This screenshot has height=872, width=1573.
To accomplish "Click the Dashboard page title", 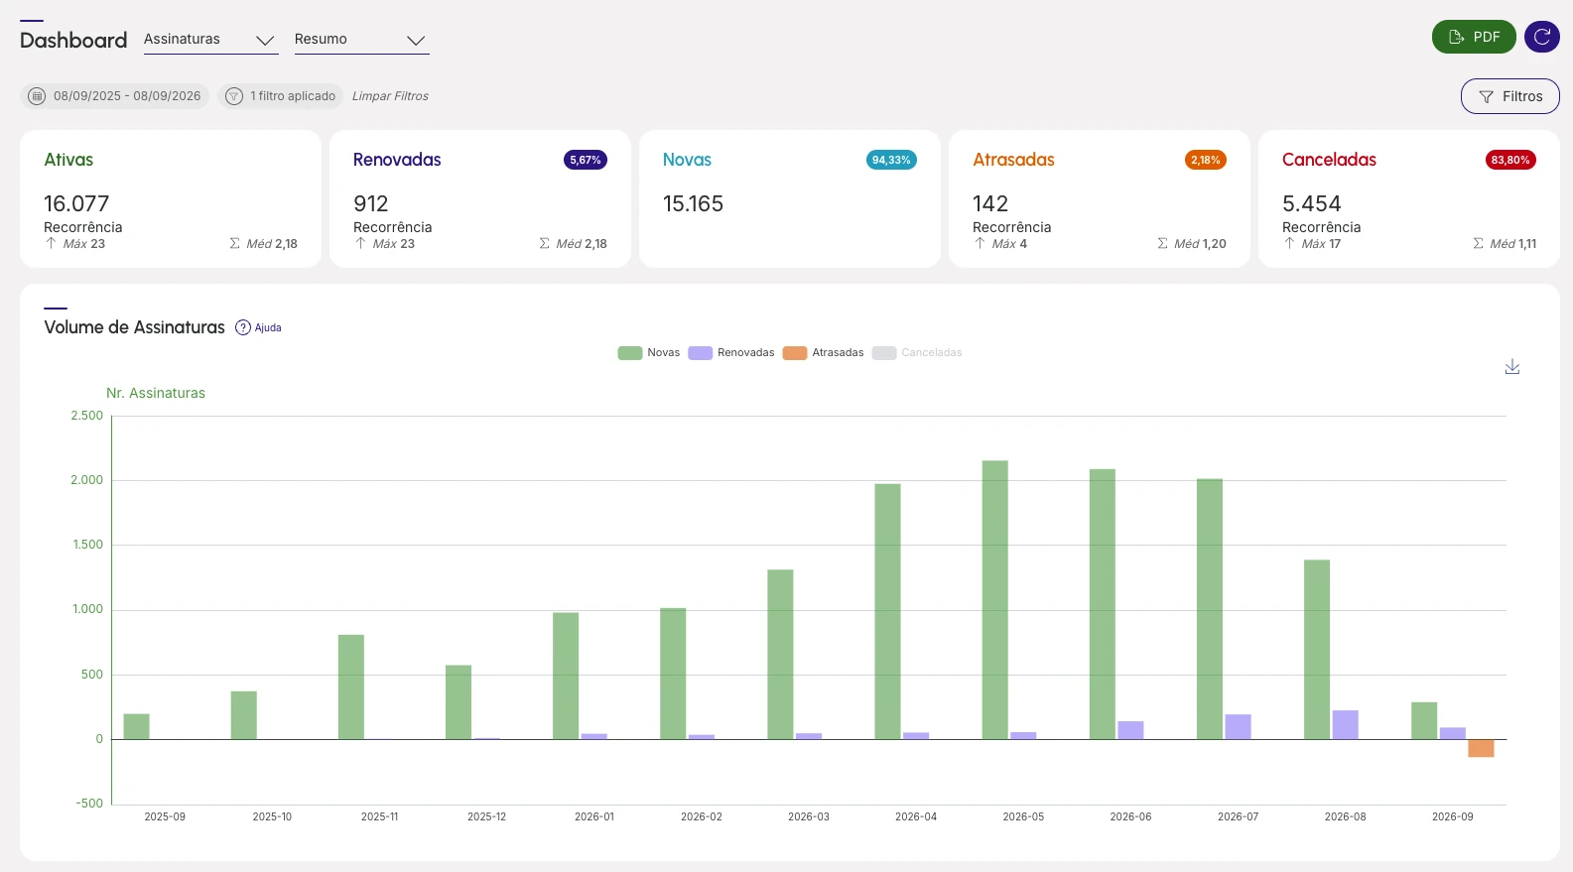I will point(73,40).
